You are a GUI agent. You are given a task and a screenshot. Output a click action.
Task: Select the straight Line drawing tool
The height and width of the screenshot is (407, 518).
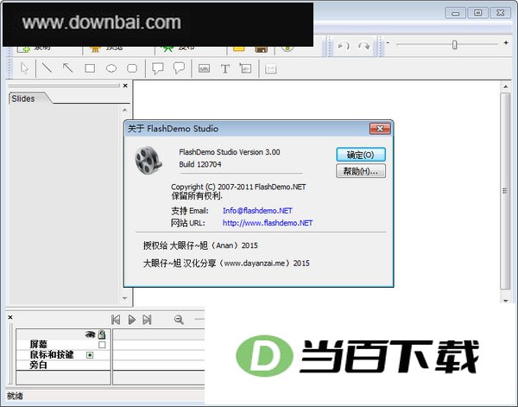(x=47, y=68)
